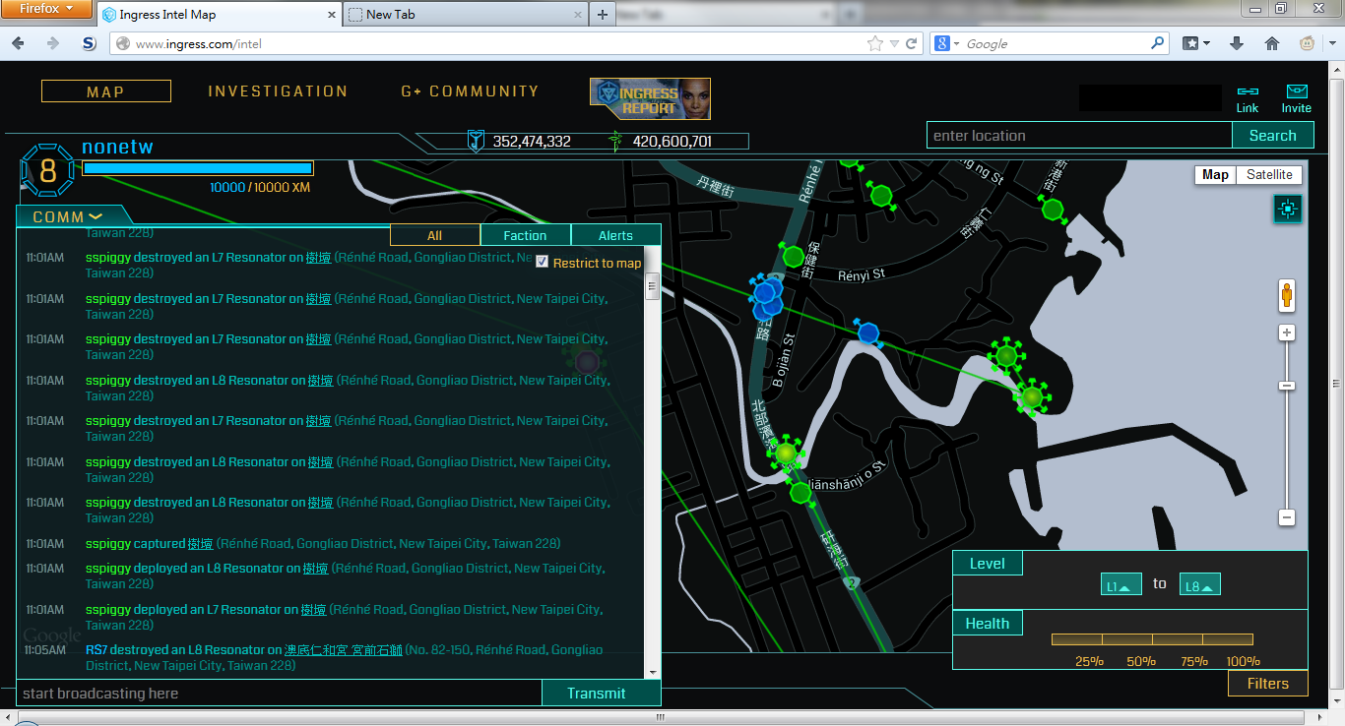The height and width of the screenshot is (726, 1345).
Task: Click the Search button for location
Action: click(1273, 136)
